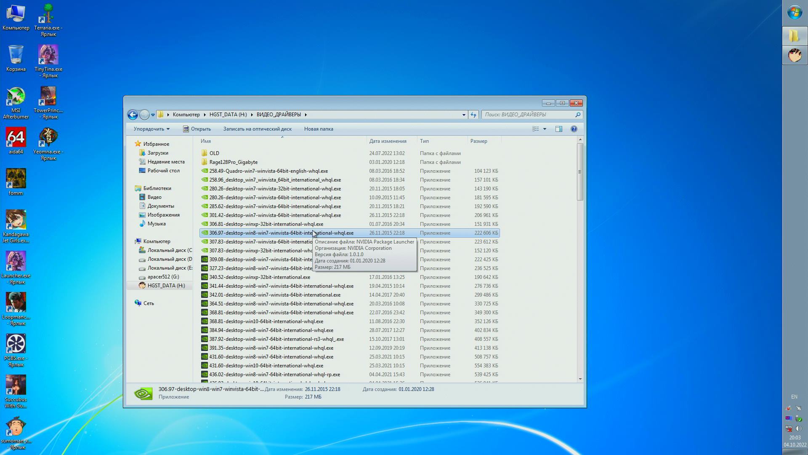Click the Новая папка button
Viewport: 808px width, 455px height.
point(319,129)
